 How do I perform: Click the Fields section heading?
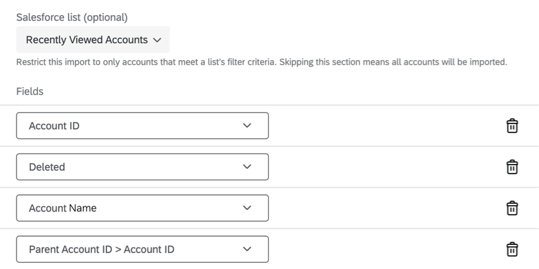click(30, 91)
